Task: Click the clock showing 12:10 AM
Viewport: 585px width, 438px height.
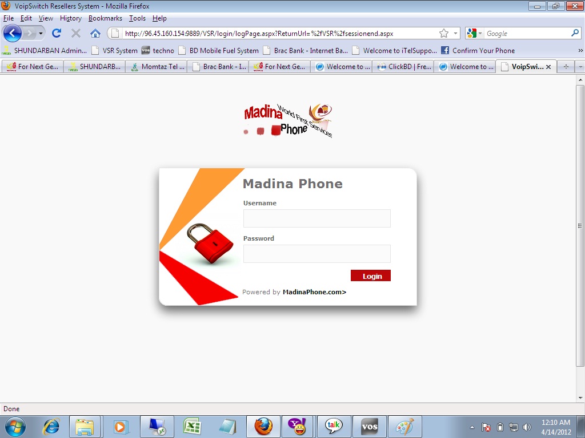Action: click(x=556, y=423)
